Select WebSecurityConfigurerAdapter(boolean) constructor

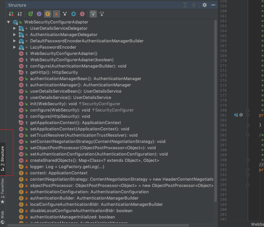coord(72,60)
